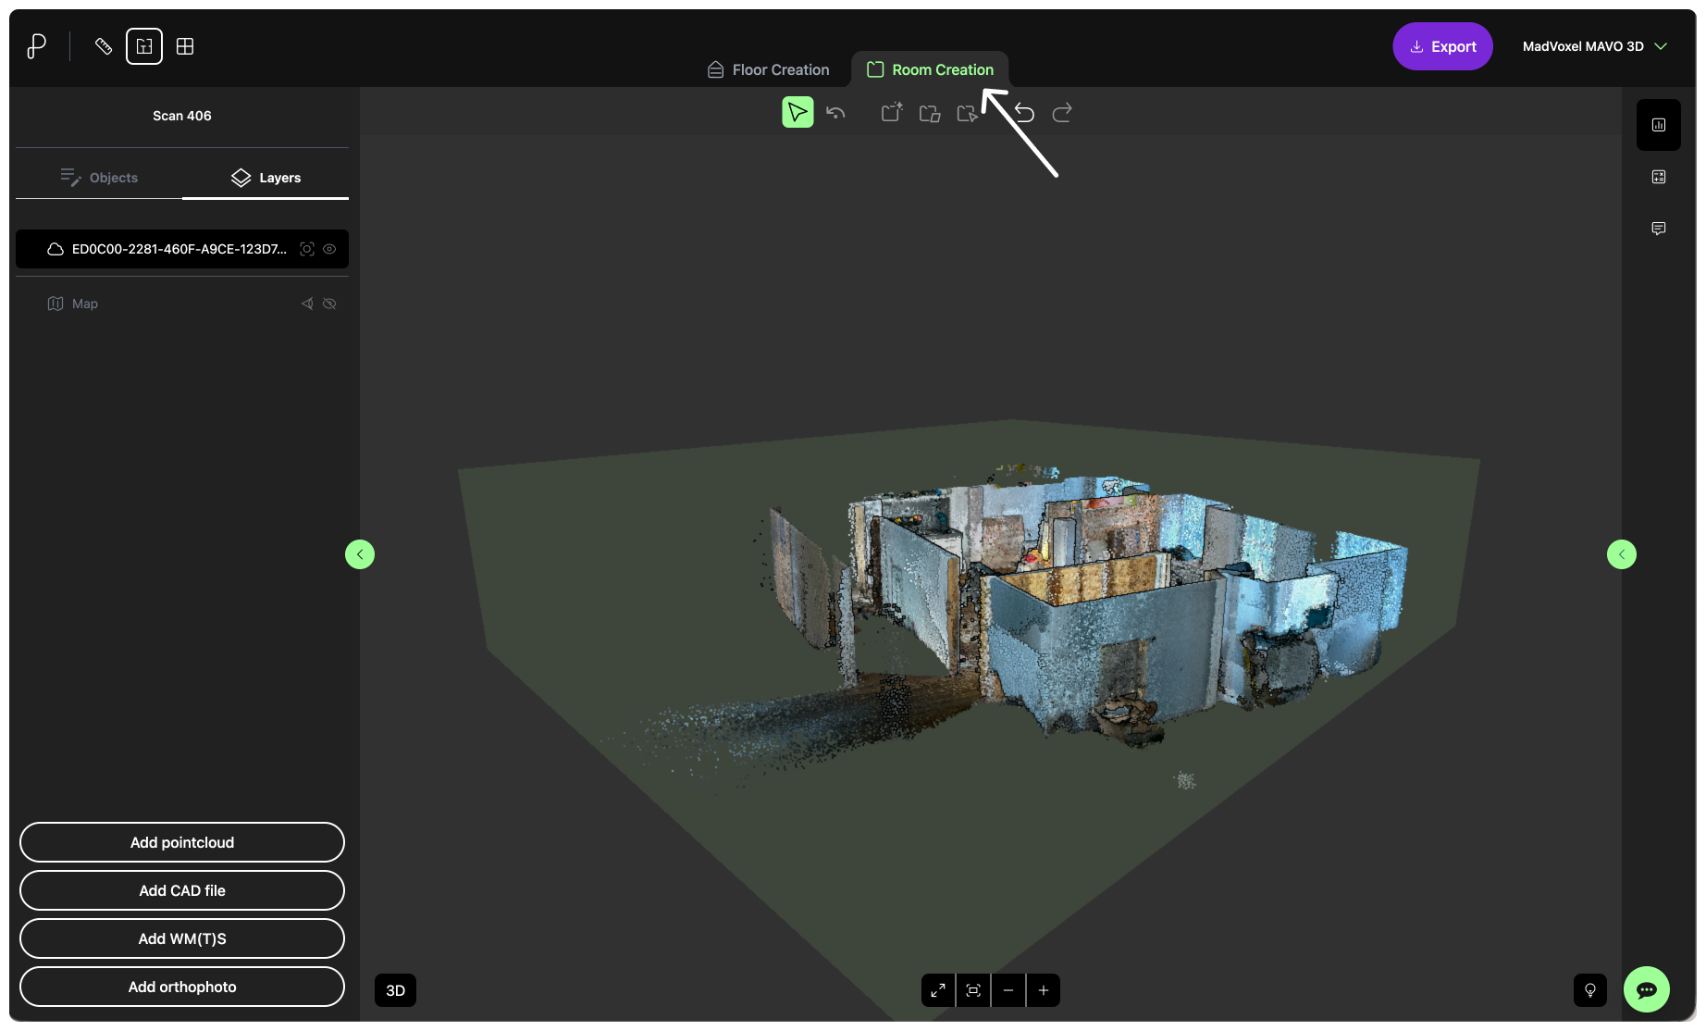This screenshot has width=1706, height=1031.
Task: Activate the green arrow selection tool
Action: 797,113
